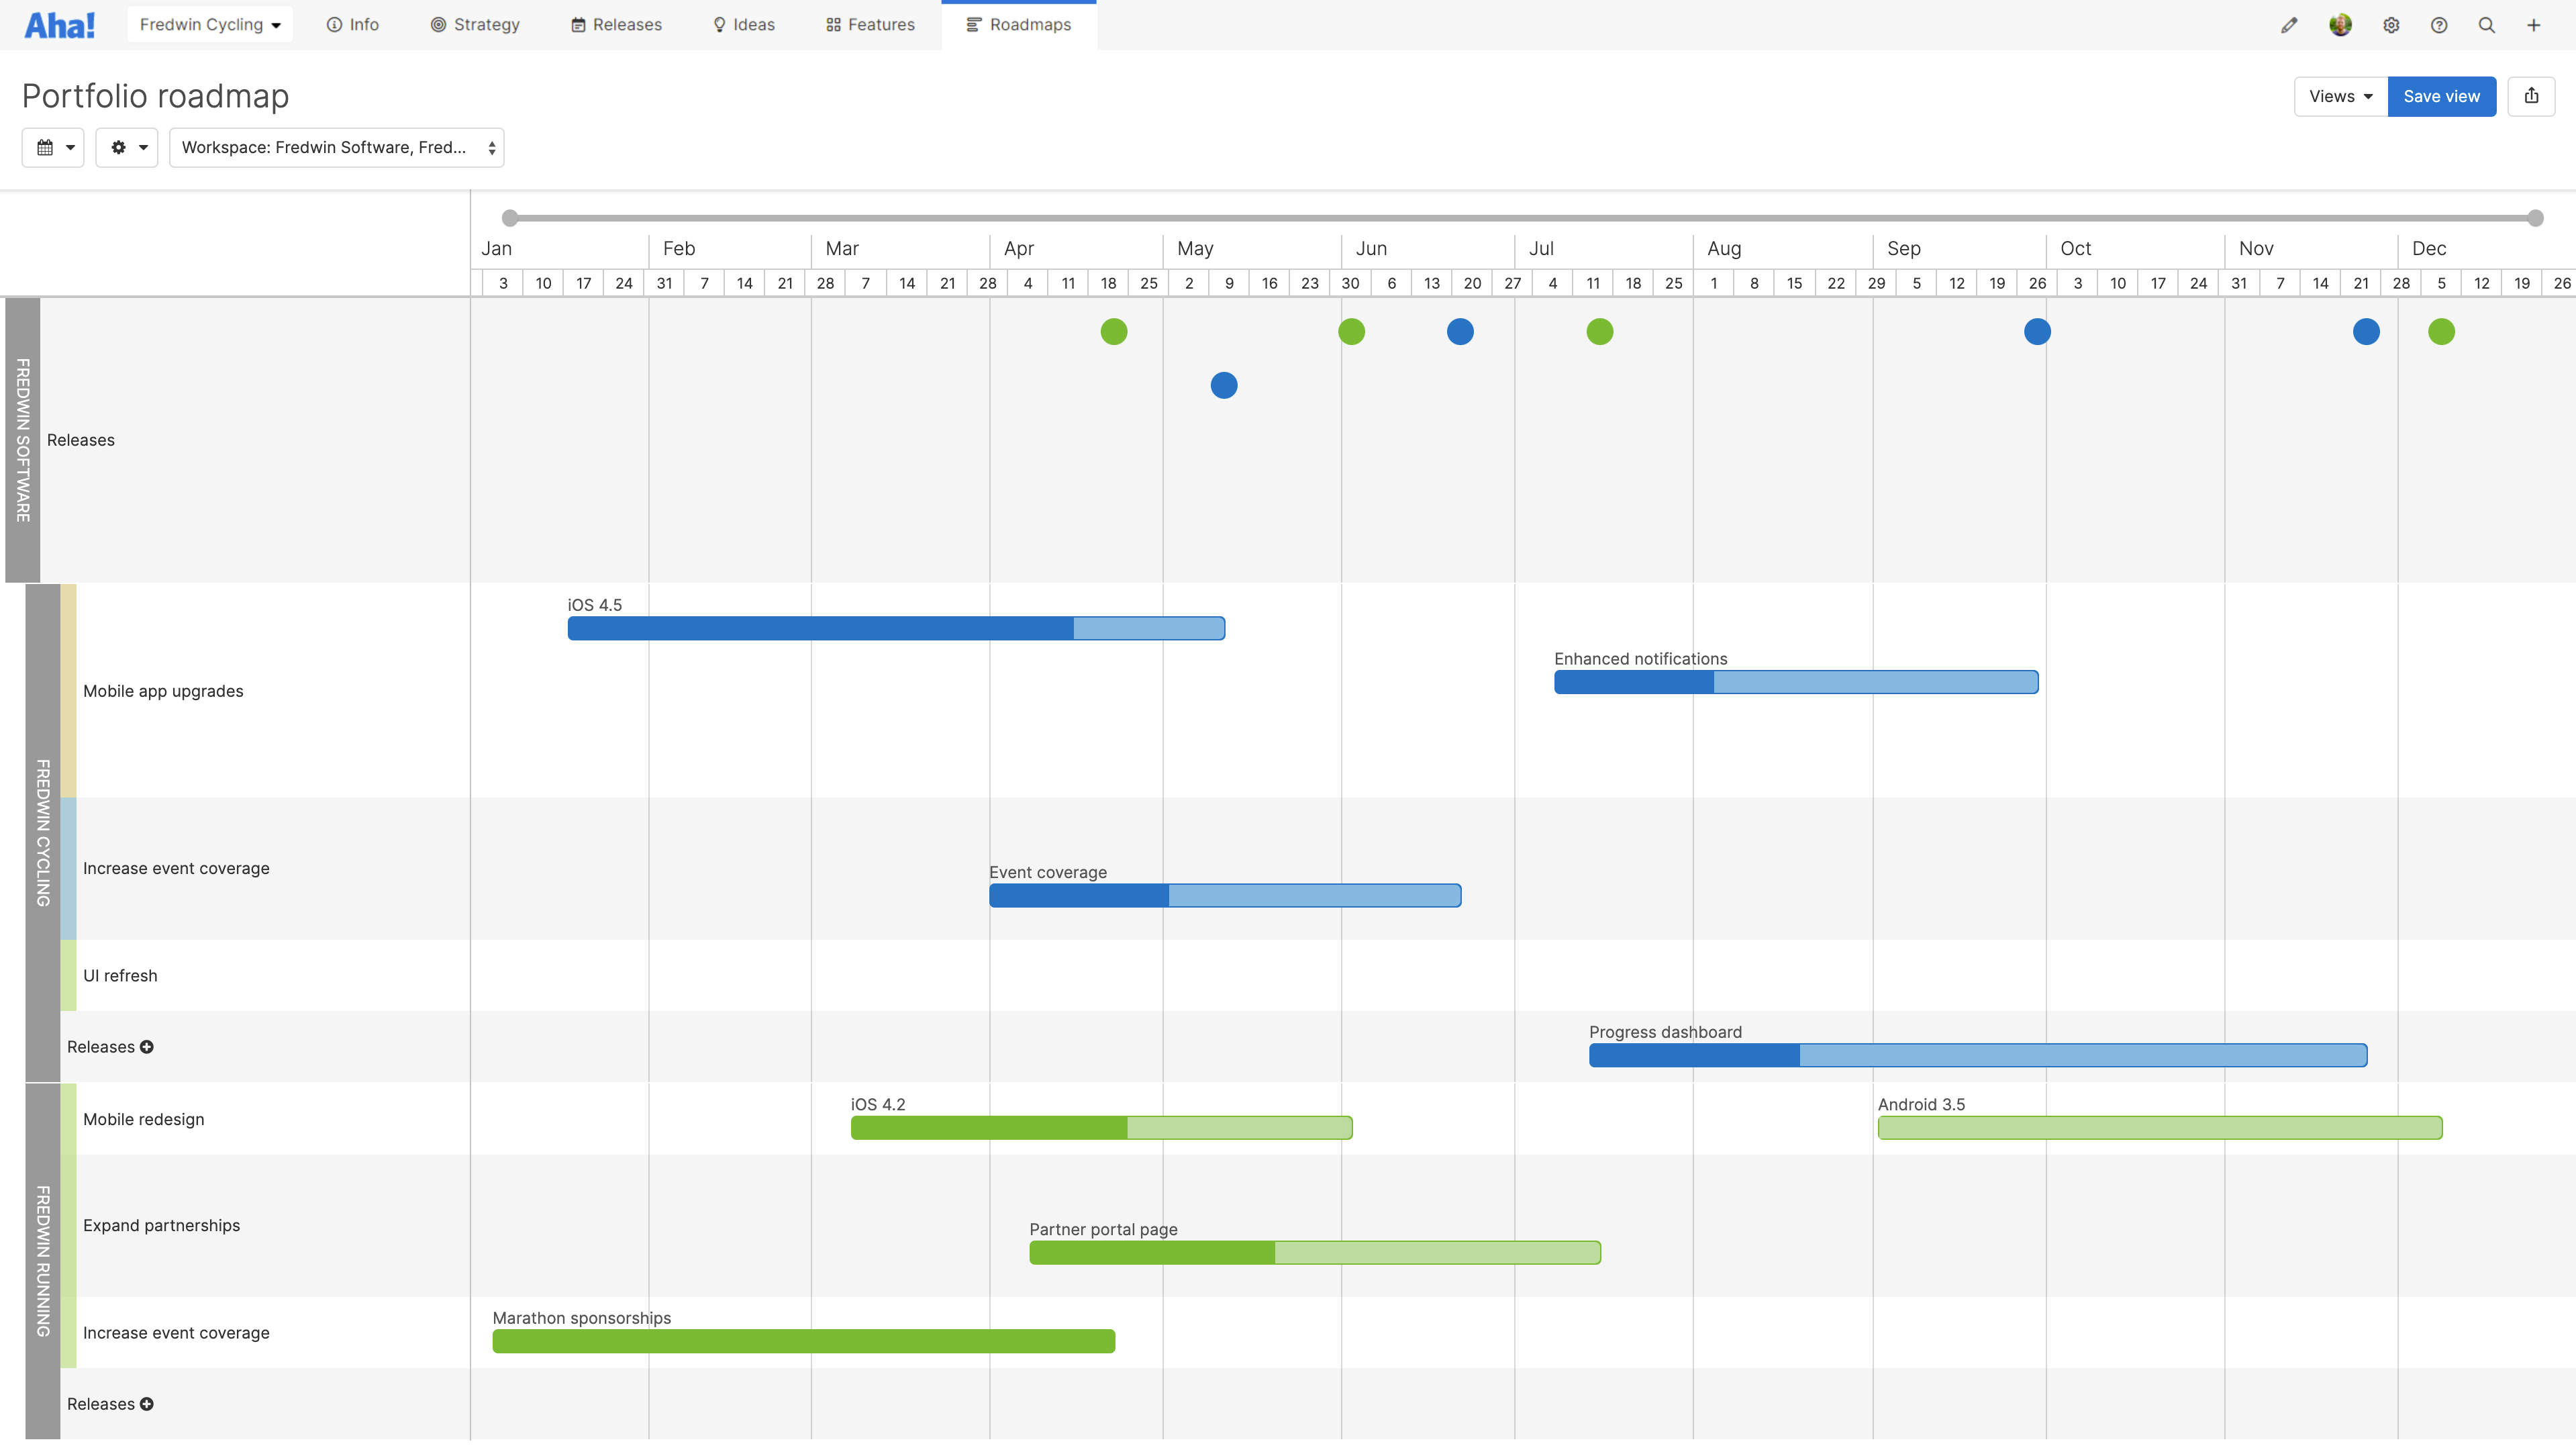This screenshot has height=1450, width=2576.
Task: Create a new item using the plus icon
Action: tap(2535, 25)
